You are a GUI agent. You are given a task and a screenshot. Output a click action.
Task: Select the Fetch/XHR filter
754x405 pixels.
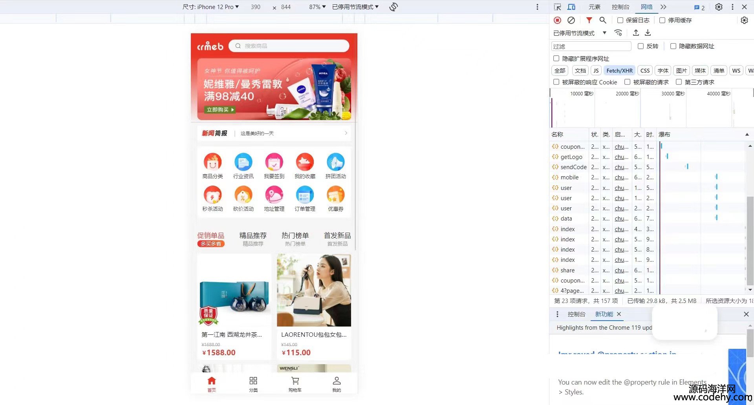pos(619,71)
